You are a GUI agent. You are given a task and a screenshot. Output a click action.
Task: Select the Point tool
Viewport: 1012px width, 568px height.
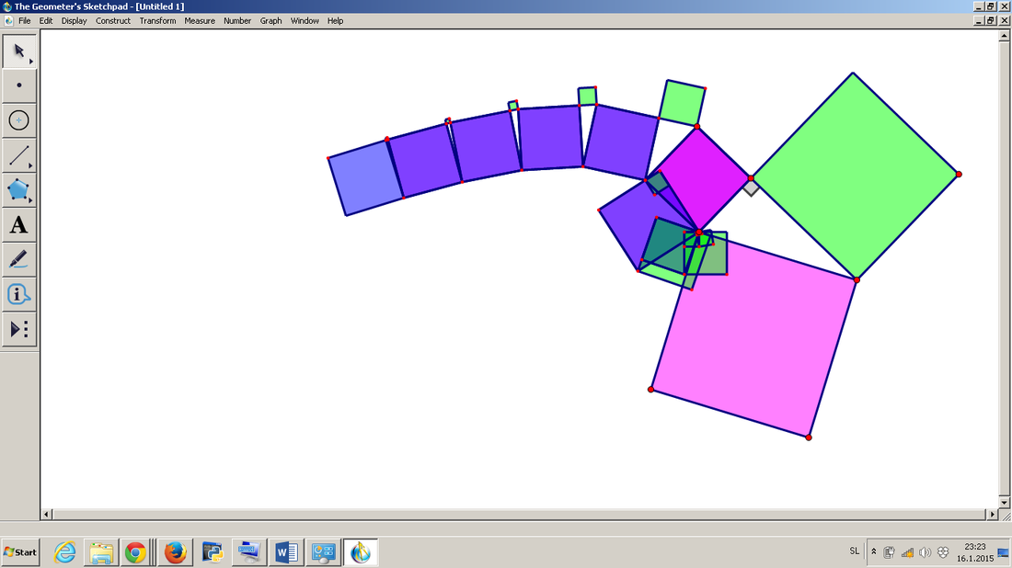click(19, 85)
